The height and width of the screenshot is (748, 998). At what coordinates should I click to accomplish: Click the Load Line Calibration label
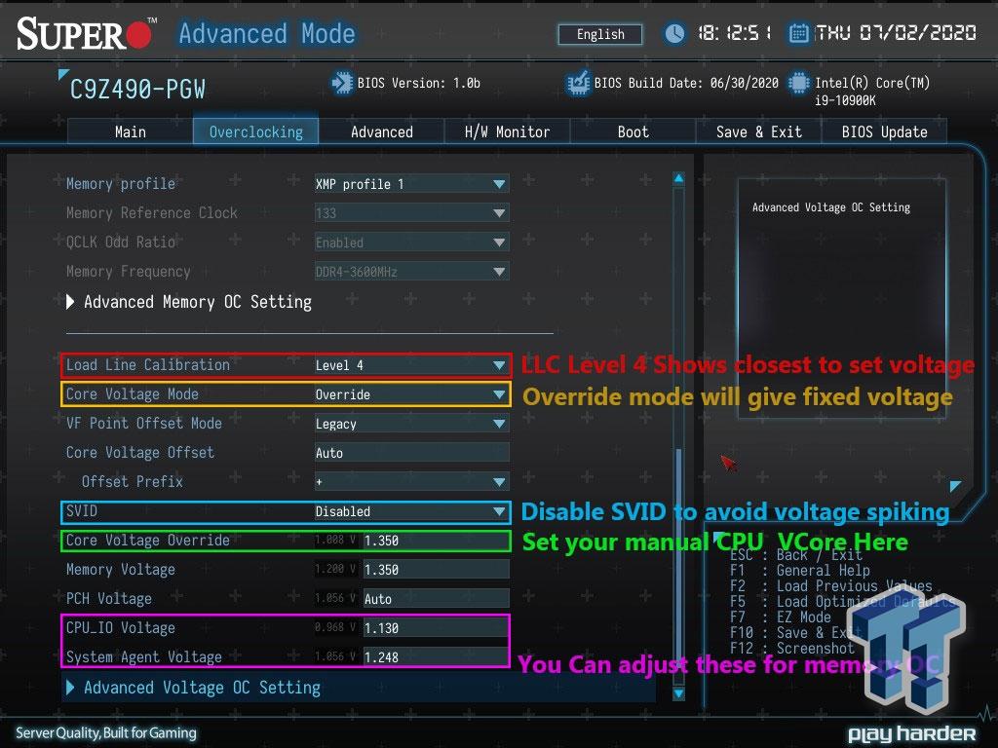148,365
